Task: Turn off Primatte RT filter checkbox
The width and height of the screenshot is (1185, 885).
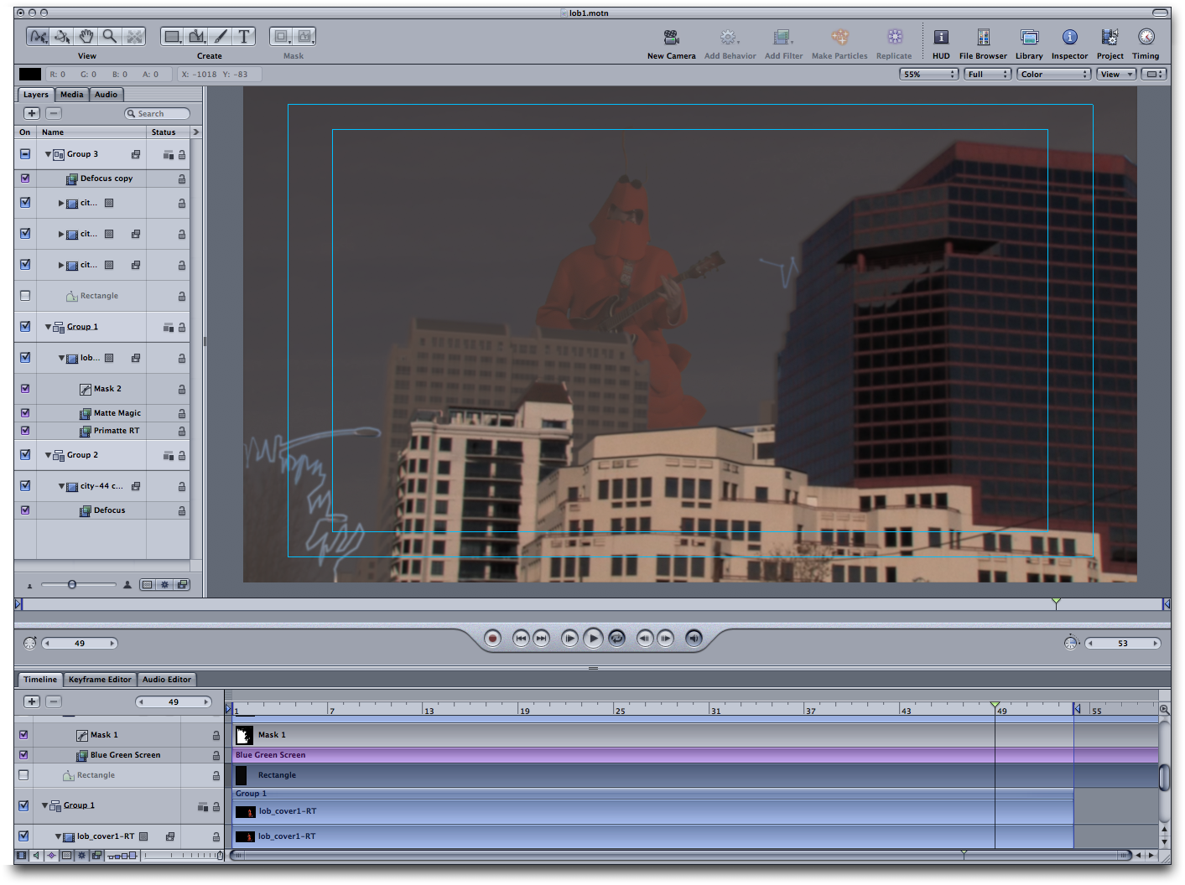Action: tap(25, 431)
